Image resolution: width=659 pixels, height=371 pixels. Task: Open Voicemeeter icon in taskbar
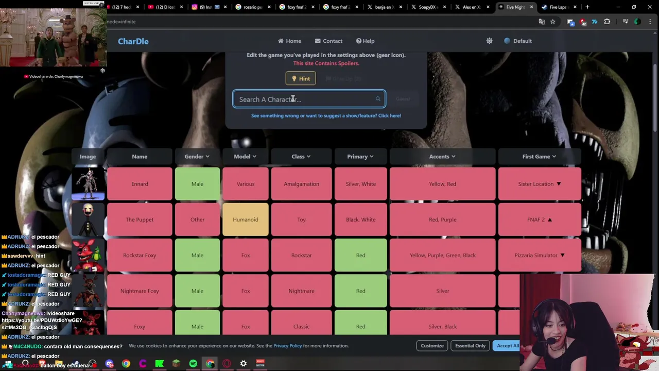pyautogui.click(x=261, y=364)
